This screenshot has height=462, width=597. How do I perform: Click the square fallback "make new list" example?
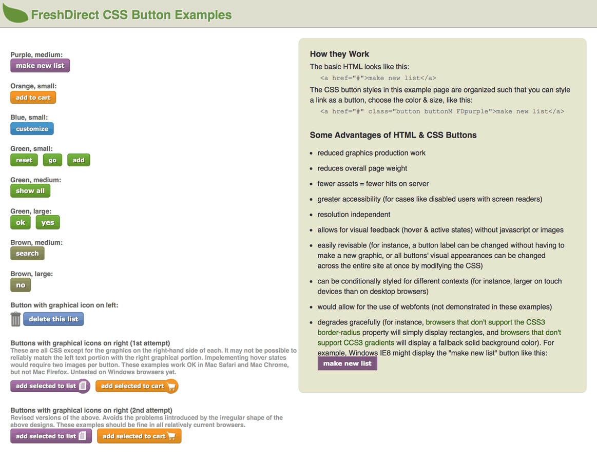click(347, 363)
